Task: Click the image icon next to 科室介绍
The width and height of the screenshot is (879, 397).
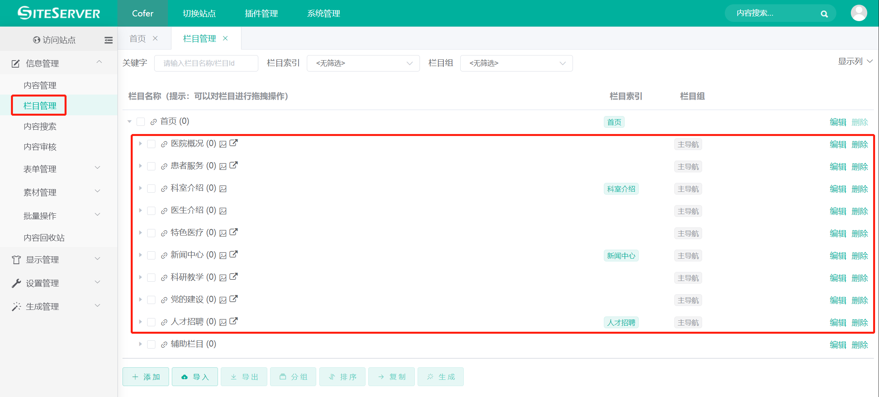Action: pos(223,189)
